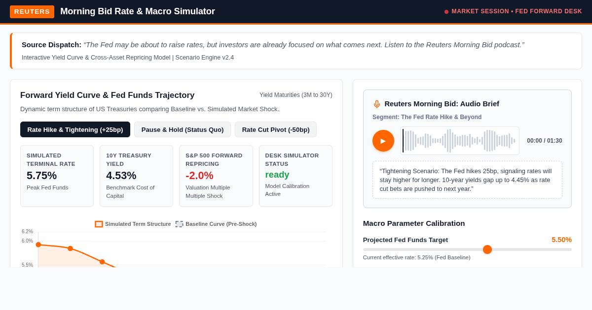The width and height of the screenshot is (592, 310).
Task: Click the Simulated Terminal Rate 5.75% card
Action: tap(57, 176)
